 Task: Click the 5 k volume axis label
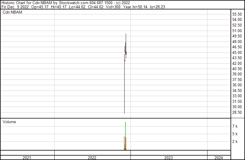(235, 134)
